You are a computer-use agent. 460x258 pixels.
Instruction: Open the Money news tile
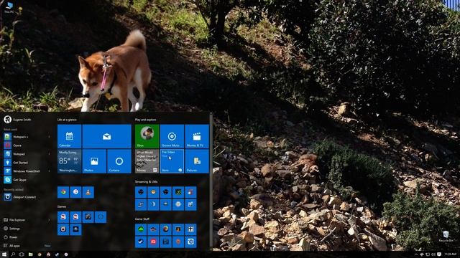147,161
